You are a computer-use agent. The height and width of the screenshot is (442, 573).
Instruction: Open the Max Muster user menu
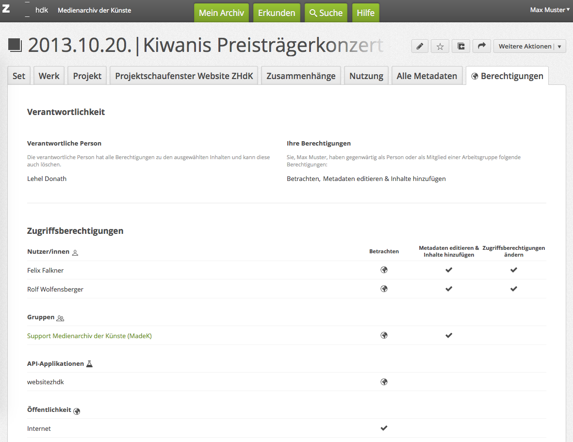pyautogui.click(x=550, y=10)
